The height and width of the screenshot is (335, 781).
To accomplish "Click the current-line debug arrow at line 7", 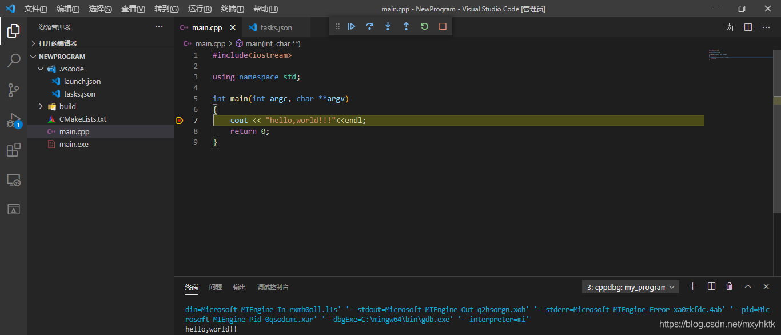I will click(x=180, y=120).
